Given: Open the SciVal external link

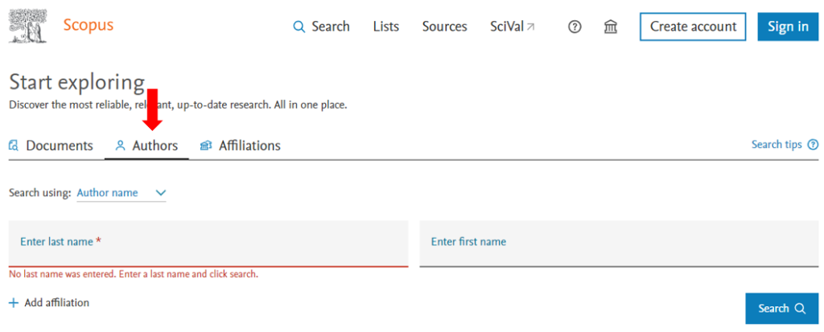Looking at the screenshot, I should [513, 27].
